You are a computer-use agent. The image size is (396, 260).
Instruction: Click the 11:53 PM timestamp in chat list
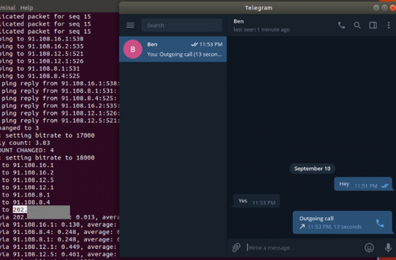pyautogui.click(x=211, y=45)
